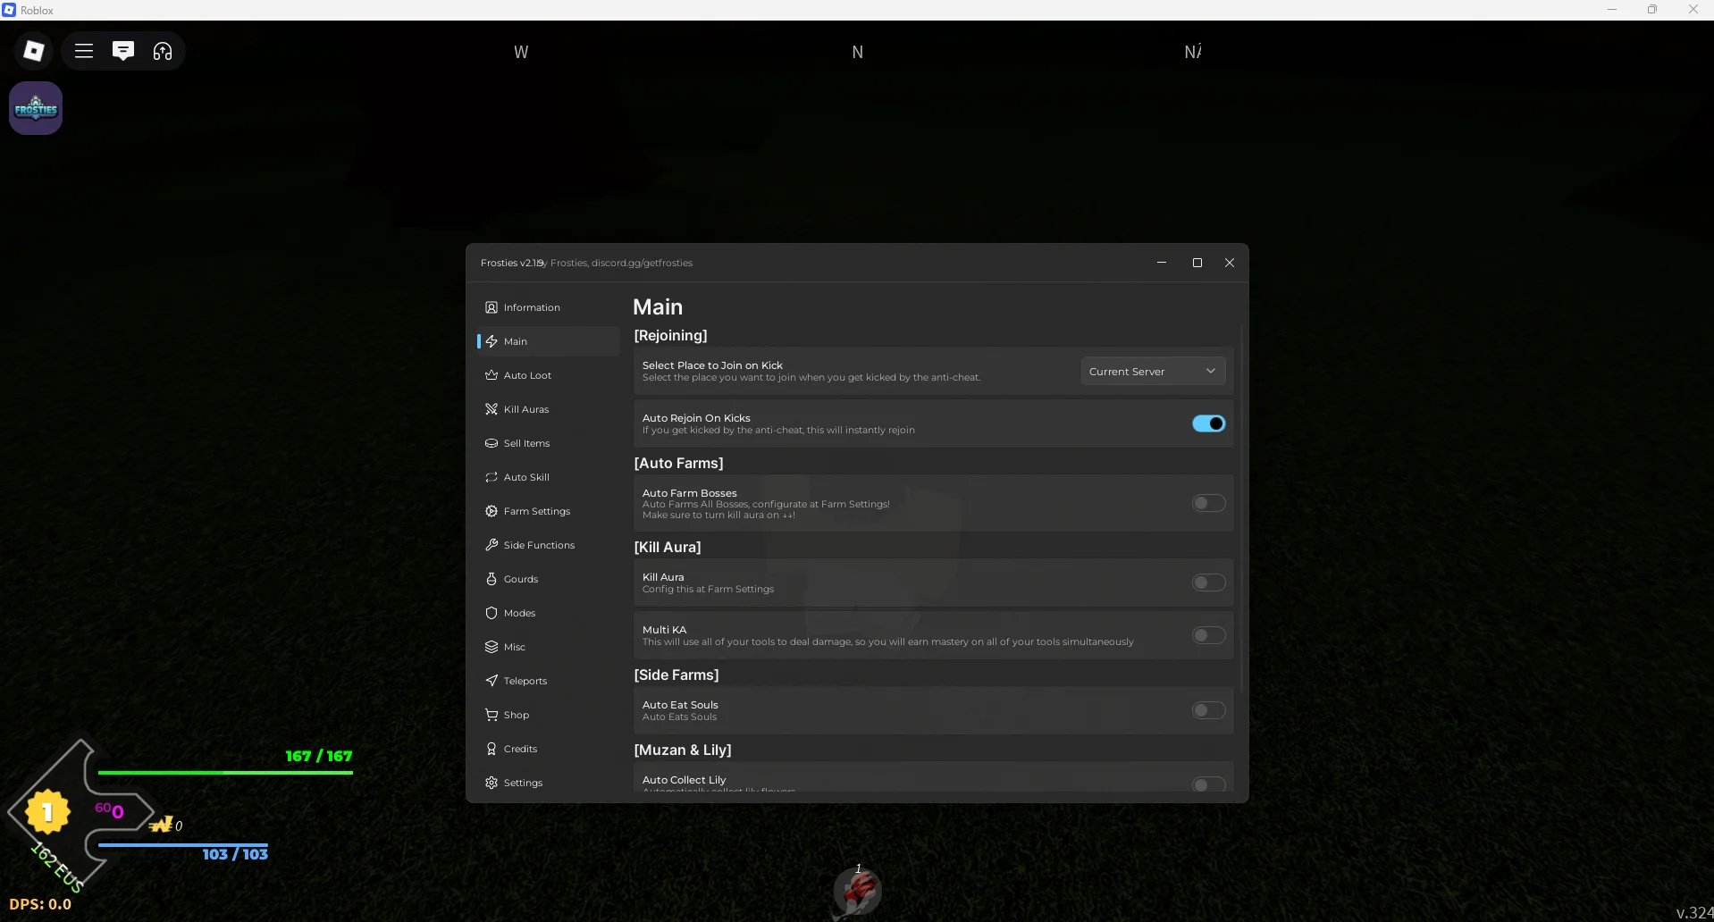Click the level 1 badge in HUD
The image size is (1714, 922).
[47, 812]
